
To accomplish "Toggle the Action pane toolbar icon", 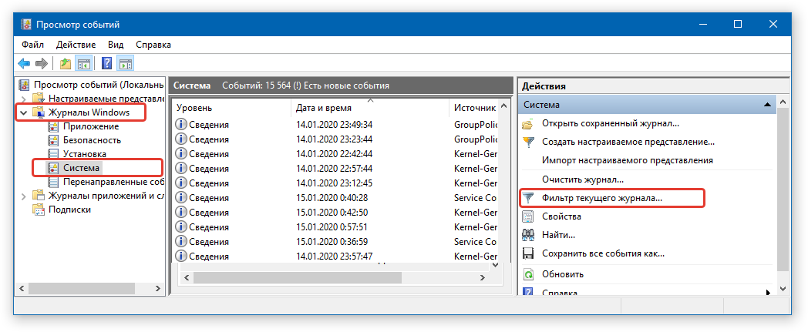I will click(125, 63).
